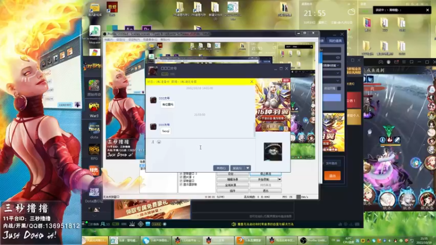Image resolution: width=436 pixels, height=245 pixels.
Task: Click the crown icon in the platform bottom bar
Action: [x=132, y=224]
